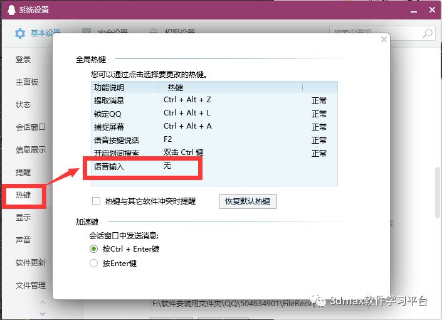The image size is (442, 320).
Task: Click the file receive path field
Action: [x=260, y=304]
